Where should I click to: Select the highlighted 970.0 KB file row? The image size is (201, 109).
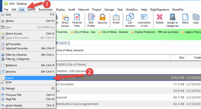click(126, 78)
